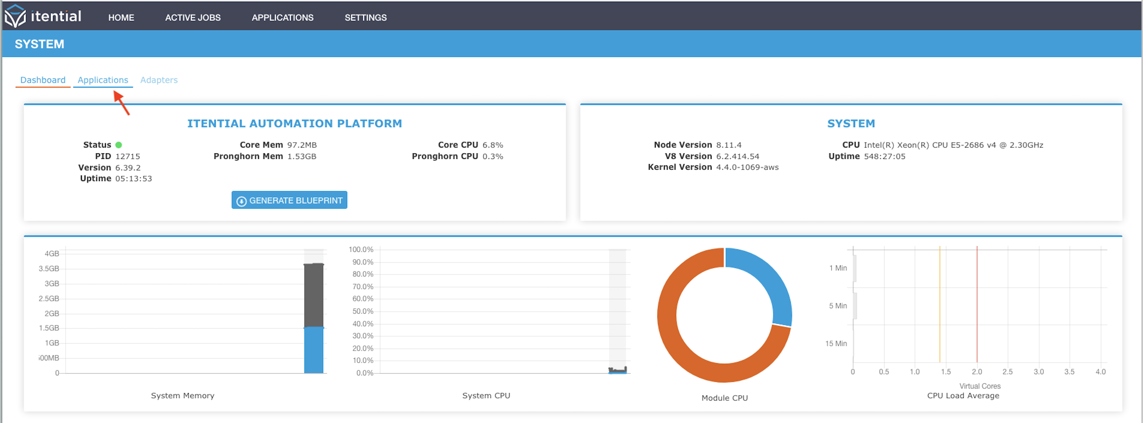
Task: Click the CPU Load Average chart label
Action: [963, 396]
